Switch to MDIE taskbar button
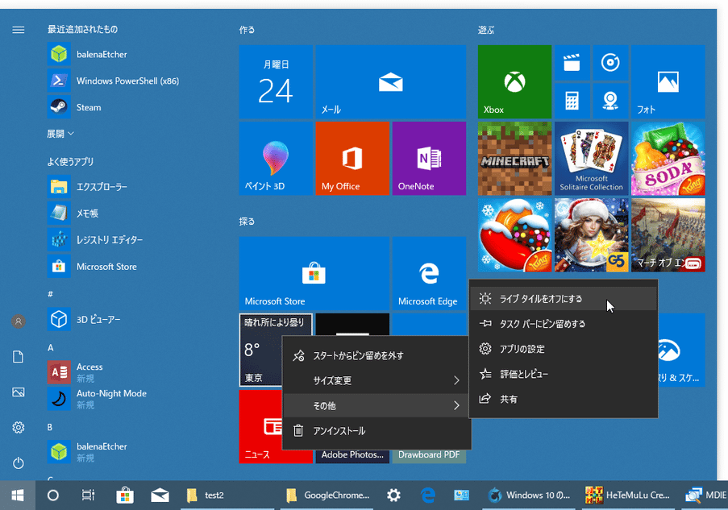Image resolution: width=728 pixels, height=510 pixels. 705,495
